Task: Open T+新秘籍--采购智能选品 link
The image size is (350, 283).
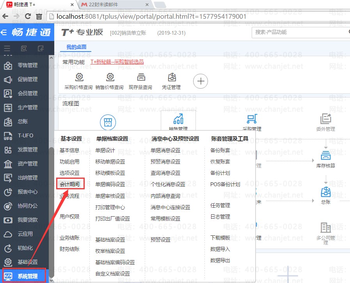Action: point(117,62)
